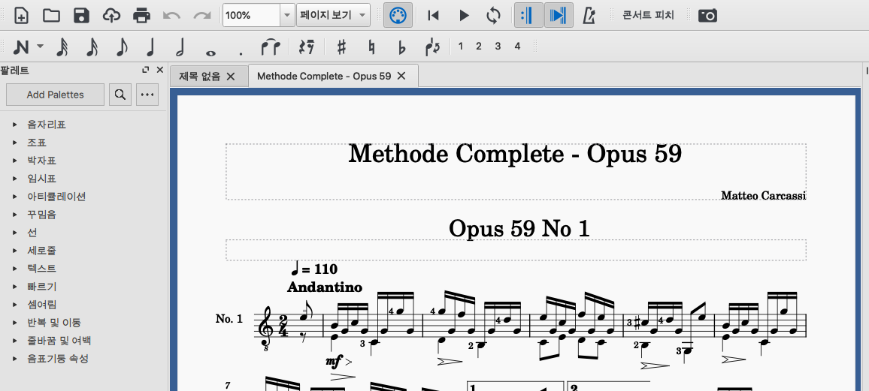This screenshot has height=391, width=869.
Task: Close the 팔레트 panel
Action: coord(159,71)
